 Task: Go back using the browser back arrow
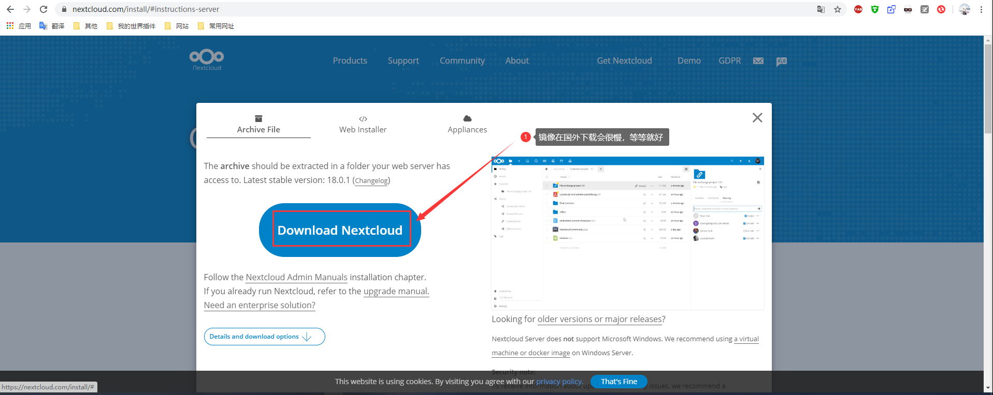[10, 9]
